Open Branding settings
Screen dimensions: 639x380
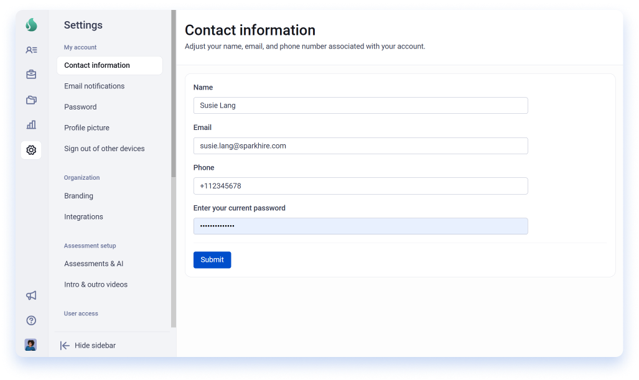(78, 196)
